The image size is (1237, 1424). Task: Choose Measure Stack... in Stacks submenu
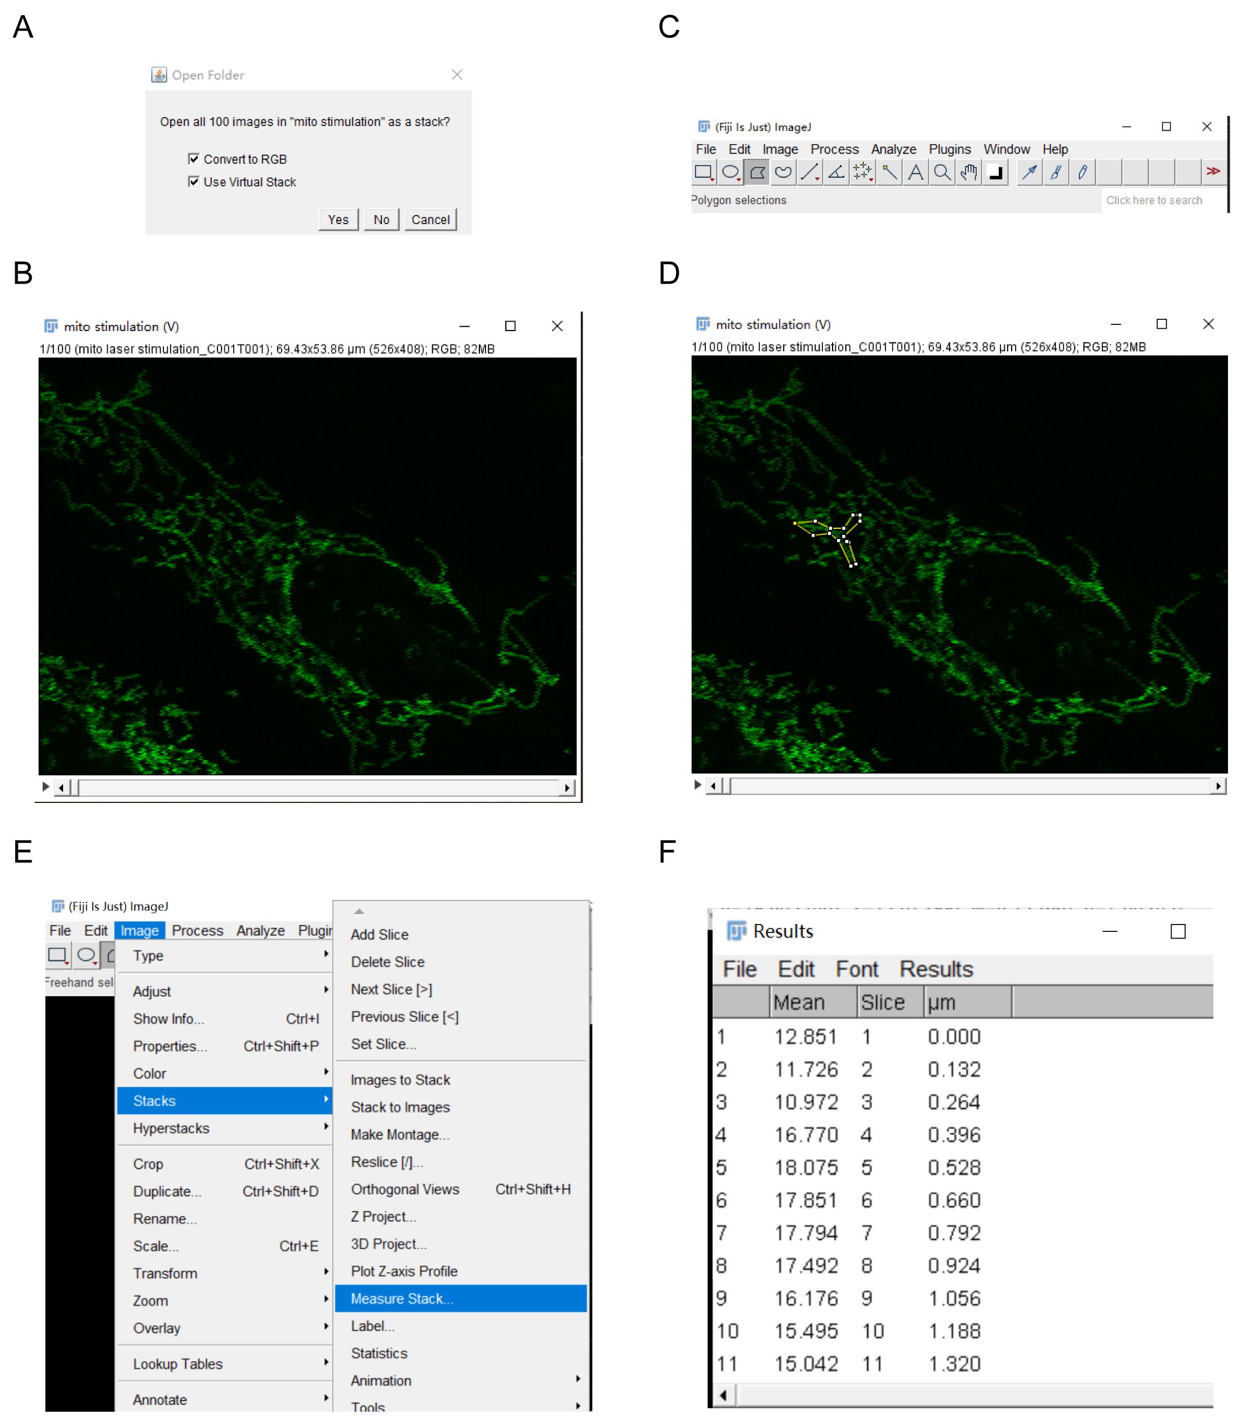click(461, 1298)
